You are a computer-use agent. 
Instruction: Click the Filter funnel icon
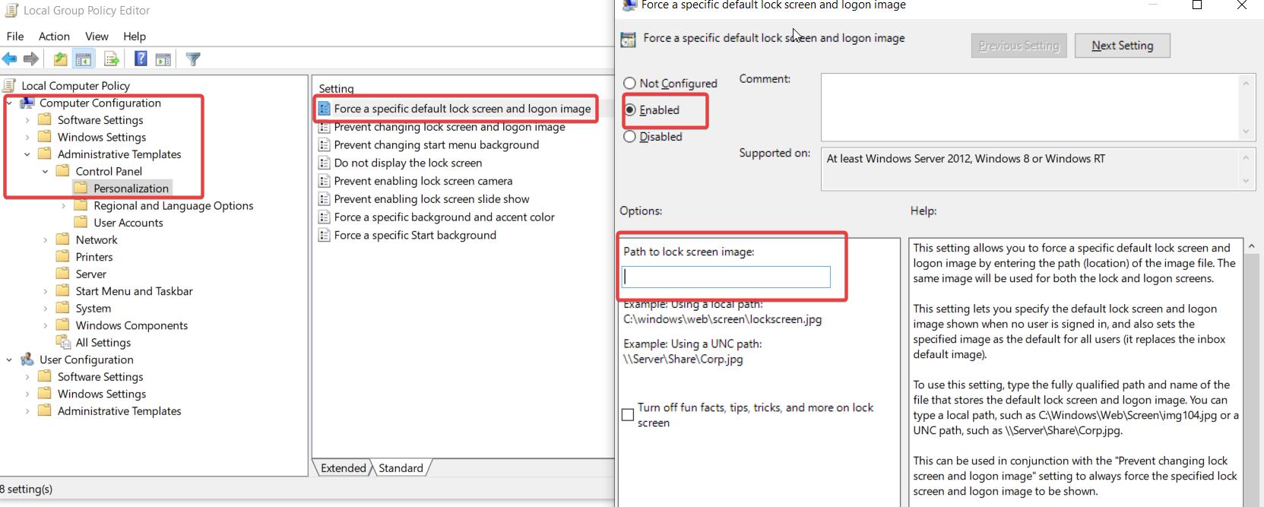193,59
